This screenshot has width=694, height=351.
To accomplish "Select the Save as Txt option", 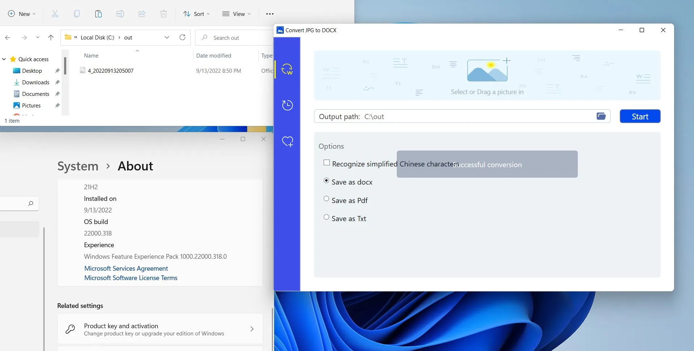I will 327,217.
